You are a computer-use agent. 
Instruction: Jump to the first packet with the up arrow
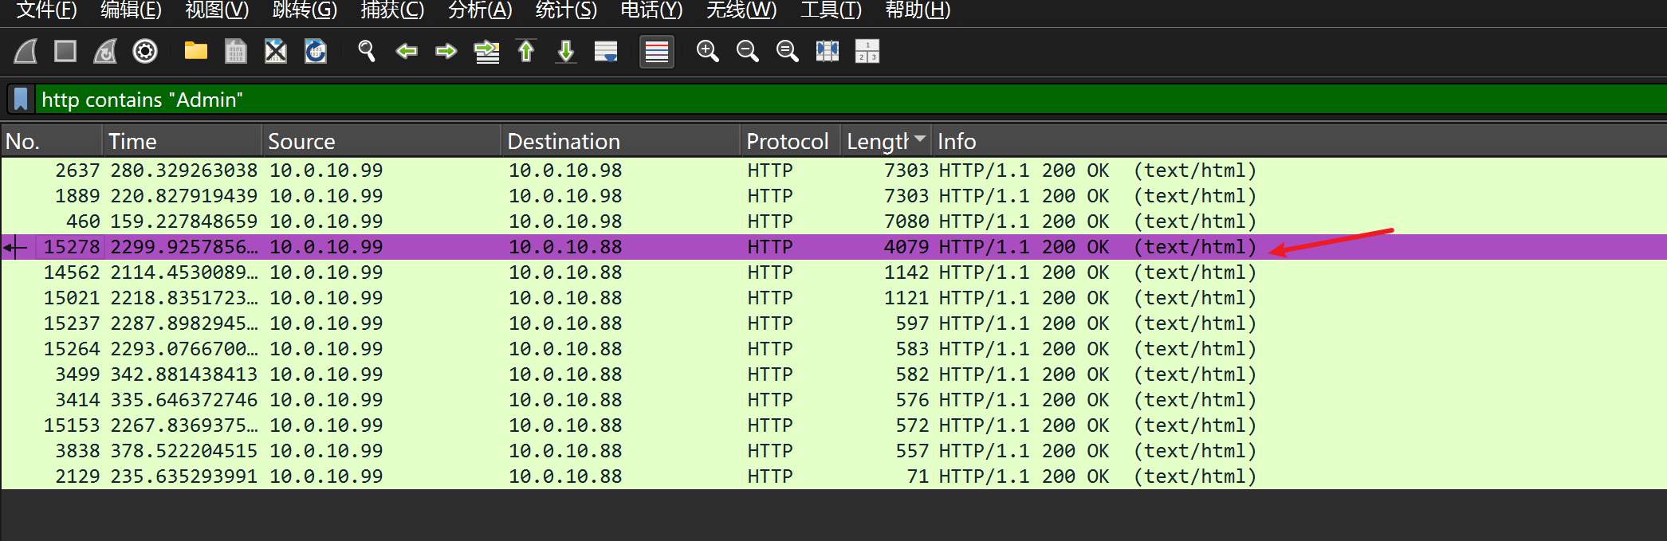(x=526, y=52)
